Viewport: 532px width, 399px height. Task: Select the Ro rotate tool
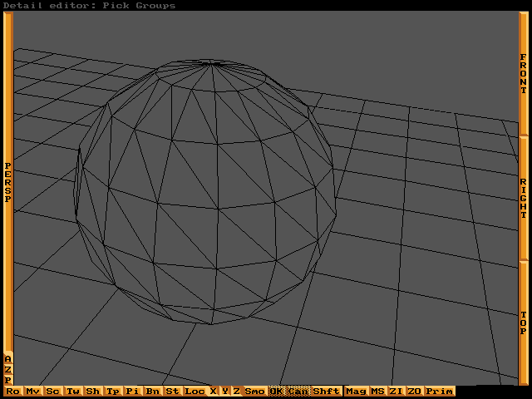click(x=13, y=392)
